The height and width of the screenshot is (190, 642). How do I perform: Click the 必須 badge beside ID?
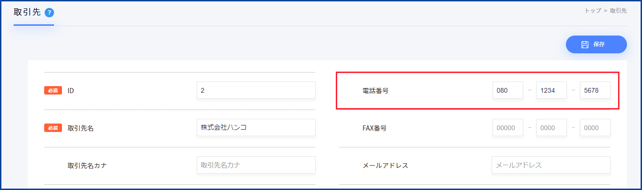pos(53,90)
